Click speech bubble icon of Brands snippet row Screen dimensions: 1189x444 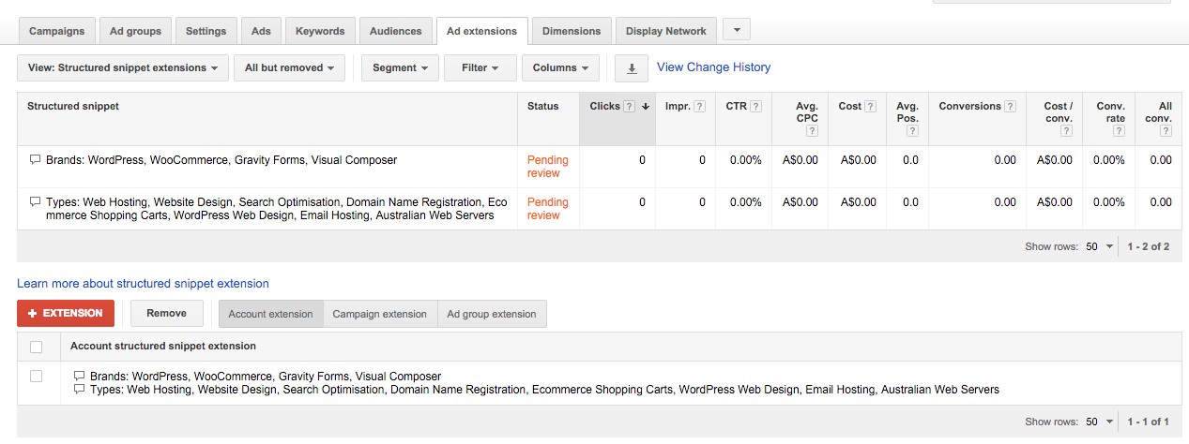tap(35, 160)
